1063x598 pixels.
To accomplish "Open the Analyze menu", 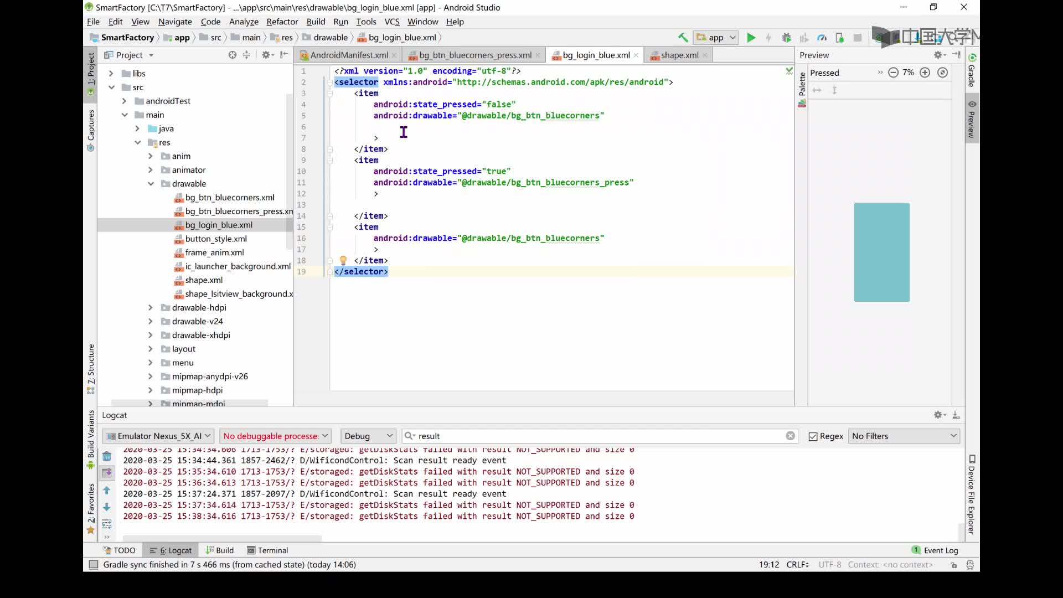I will click(244, 22).
